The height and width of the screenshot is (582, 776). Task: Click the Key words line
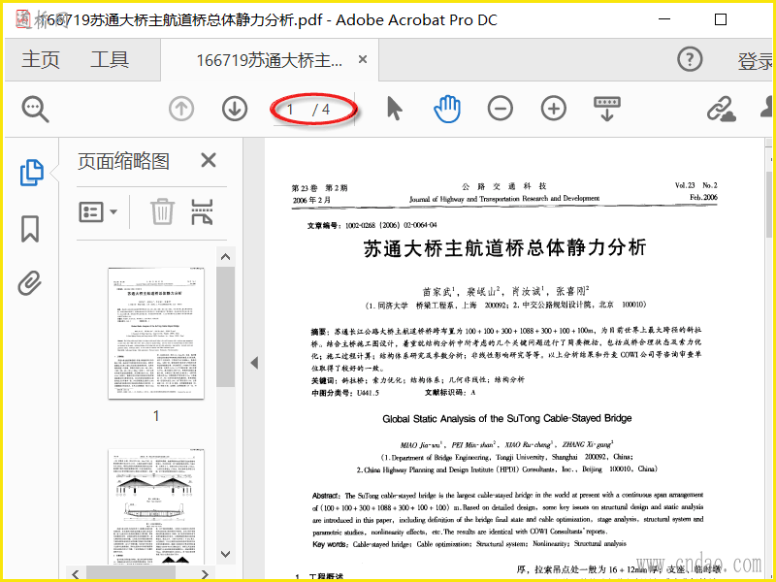(x=469, y=544)
